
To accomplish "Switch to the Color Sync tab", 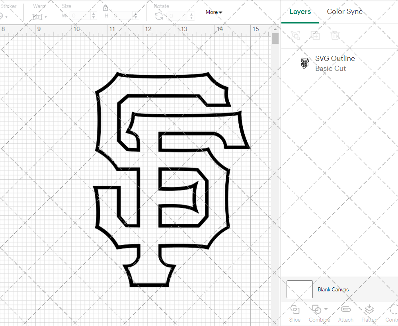I will point(345,12).
